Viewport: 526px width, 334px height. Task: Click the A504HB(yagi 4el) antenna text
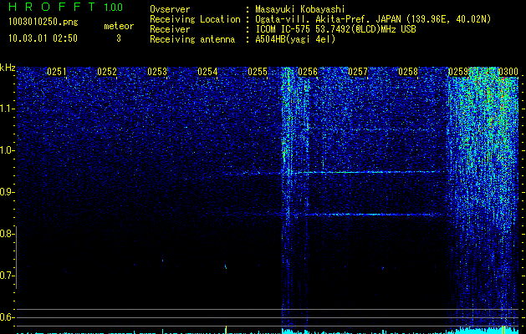tap(295, 39)
